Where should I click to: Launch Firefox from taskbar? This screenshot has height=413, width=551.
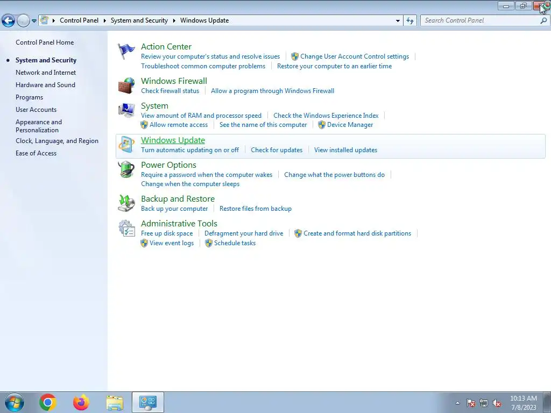point(81,402)
